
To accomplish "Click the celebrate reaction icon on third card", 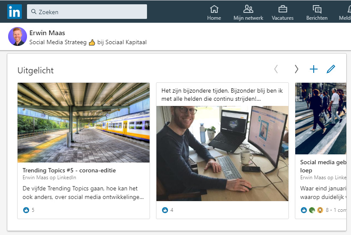I will [x=312, y=210].
